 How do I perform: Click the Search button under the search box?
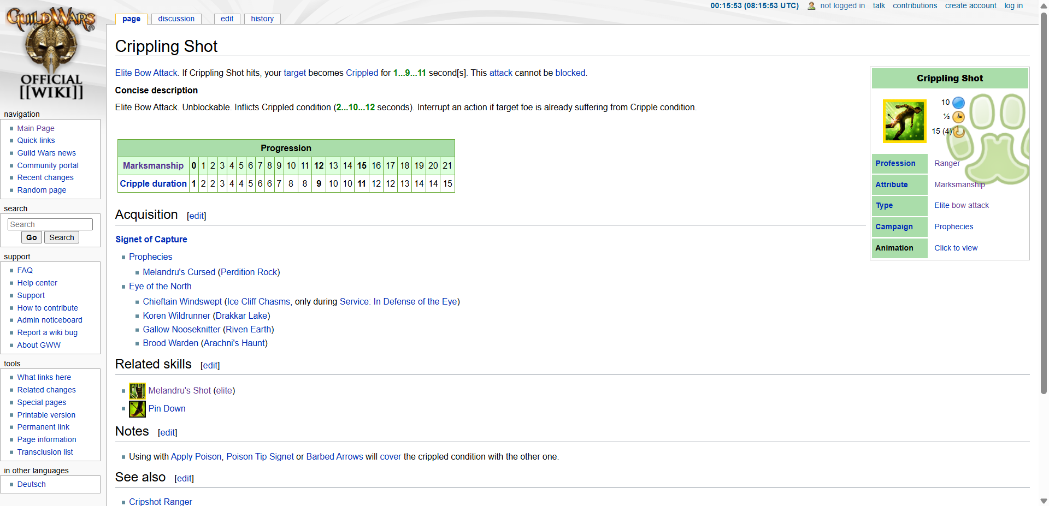pos(62,237)
